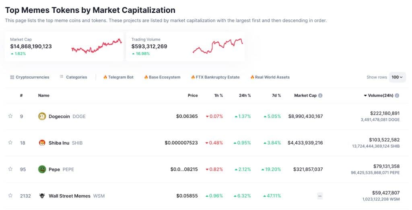Toggle the Shiba Inu watchlist star

(10, 142)
